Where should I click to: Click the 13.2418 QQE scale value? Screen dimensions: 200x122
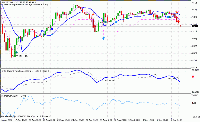[196, 92]
